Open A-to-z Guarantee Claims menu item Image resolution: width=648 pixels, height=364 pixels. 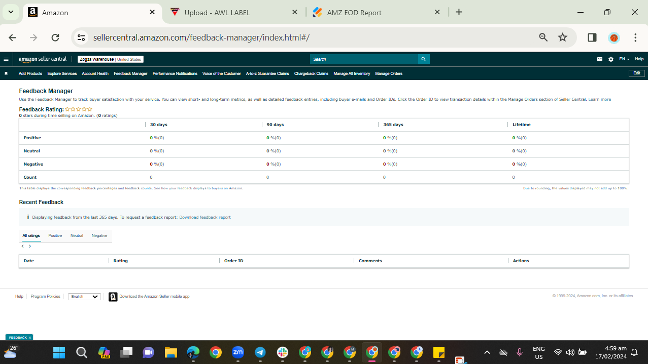[x=267, y=73]
